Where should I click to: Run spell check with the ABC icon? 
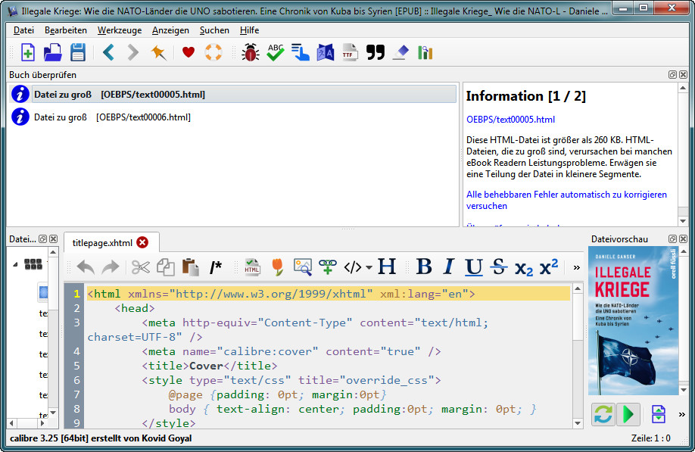tap(275, 52)
